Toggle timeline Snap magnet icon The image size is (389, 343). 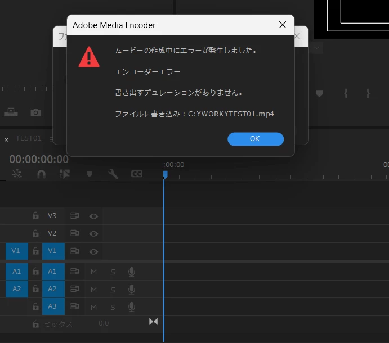point(41,174)
